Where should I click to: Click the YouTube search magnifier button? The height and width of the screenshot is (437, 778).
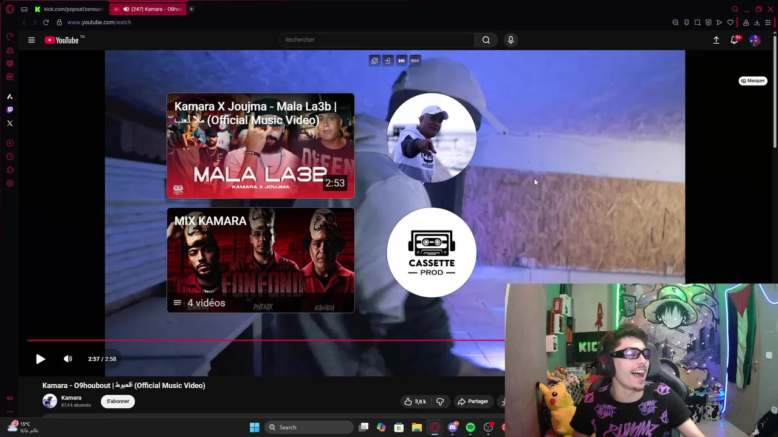pos(486,40)
